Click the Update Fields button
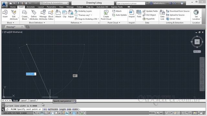This screenshot has height=116, width=207. 150,11
